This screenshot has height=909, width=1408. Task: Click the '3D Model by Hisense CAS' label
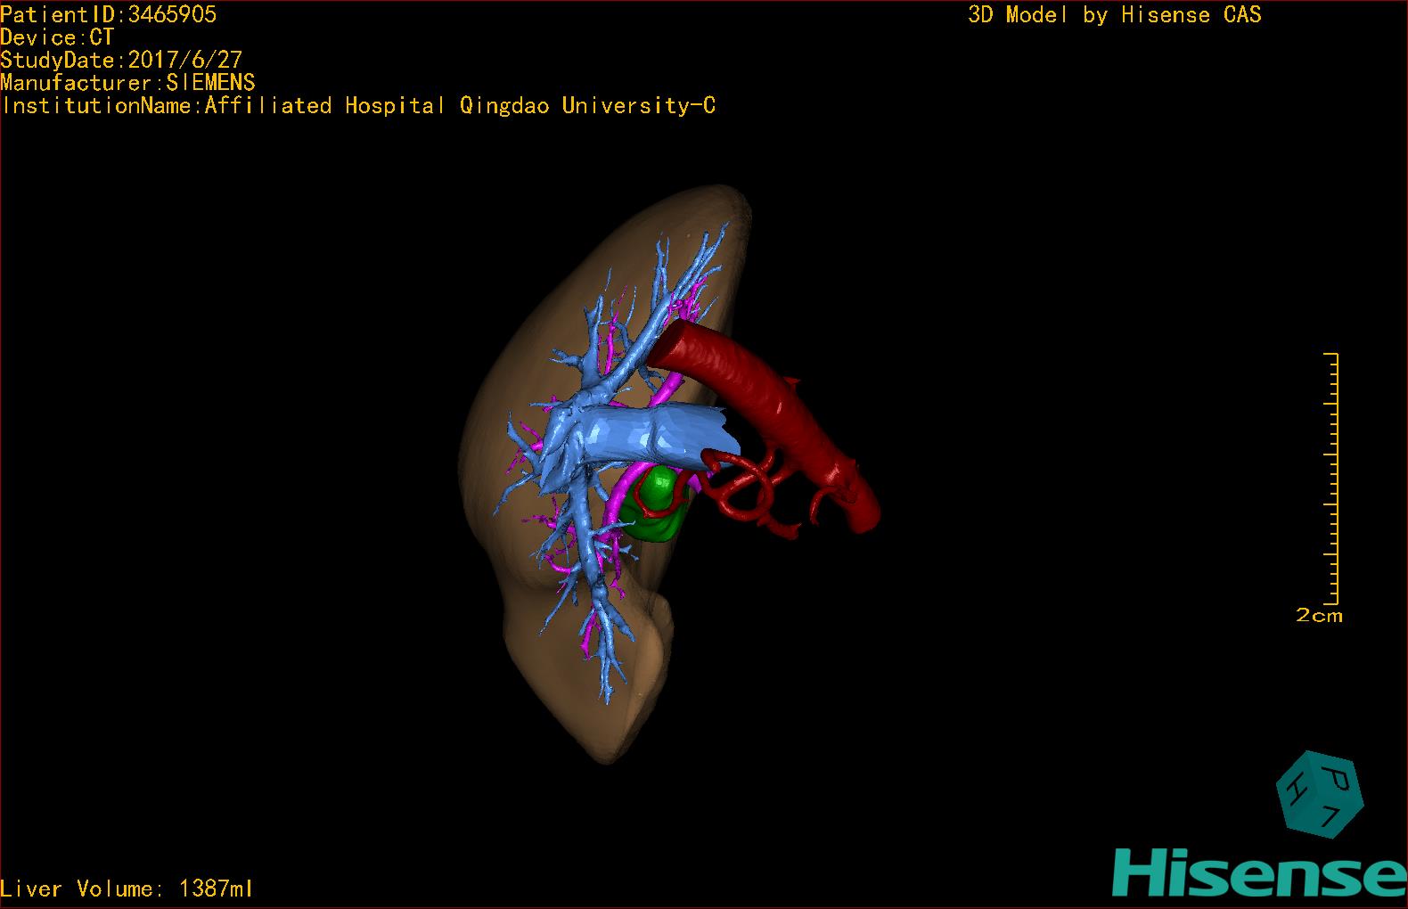point(1115,14)
